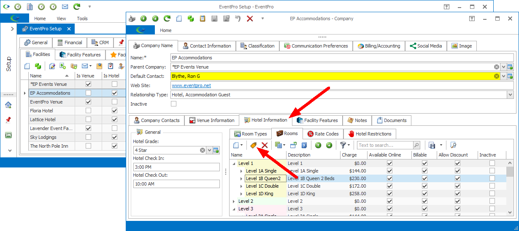Click the magnifier search button beside Text to search
The image size is (519, 231).
[416, 145]
